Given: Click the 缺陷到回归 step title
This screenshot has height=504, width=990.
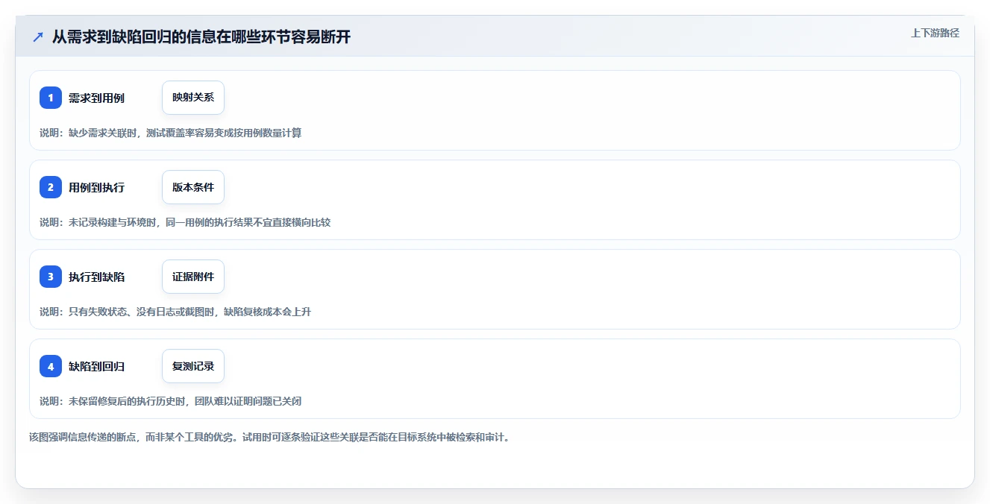Looking at the screenshot, I should tap(96, 366).
